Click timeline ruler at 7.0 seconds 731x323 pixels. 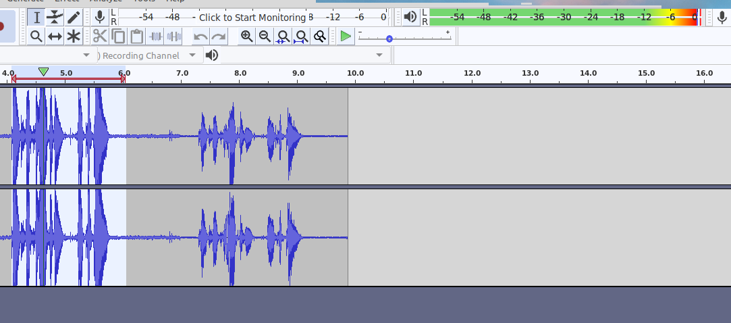tap(182, 74)
